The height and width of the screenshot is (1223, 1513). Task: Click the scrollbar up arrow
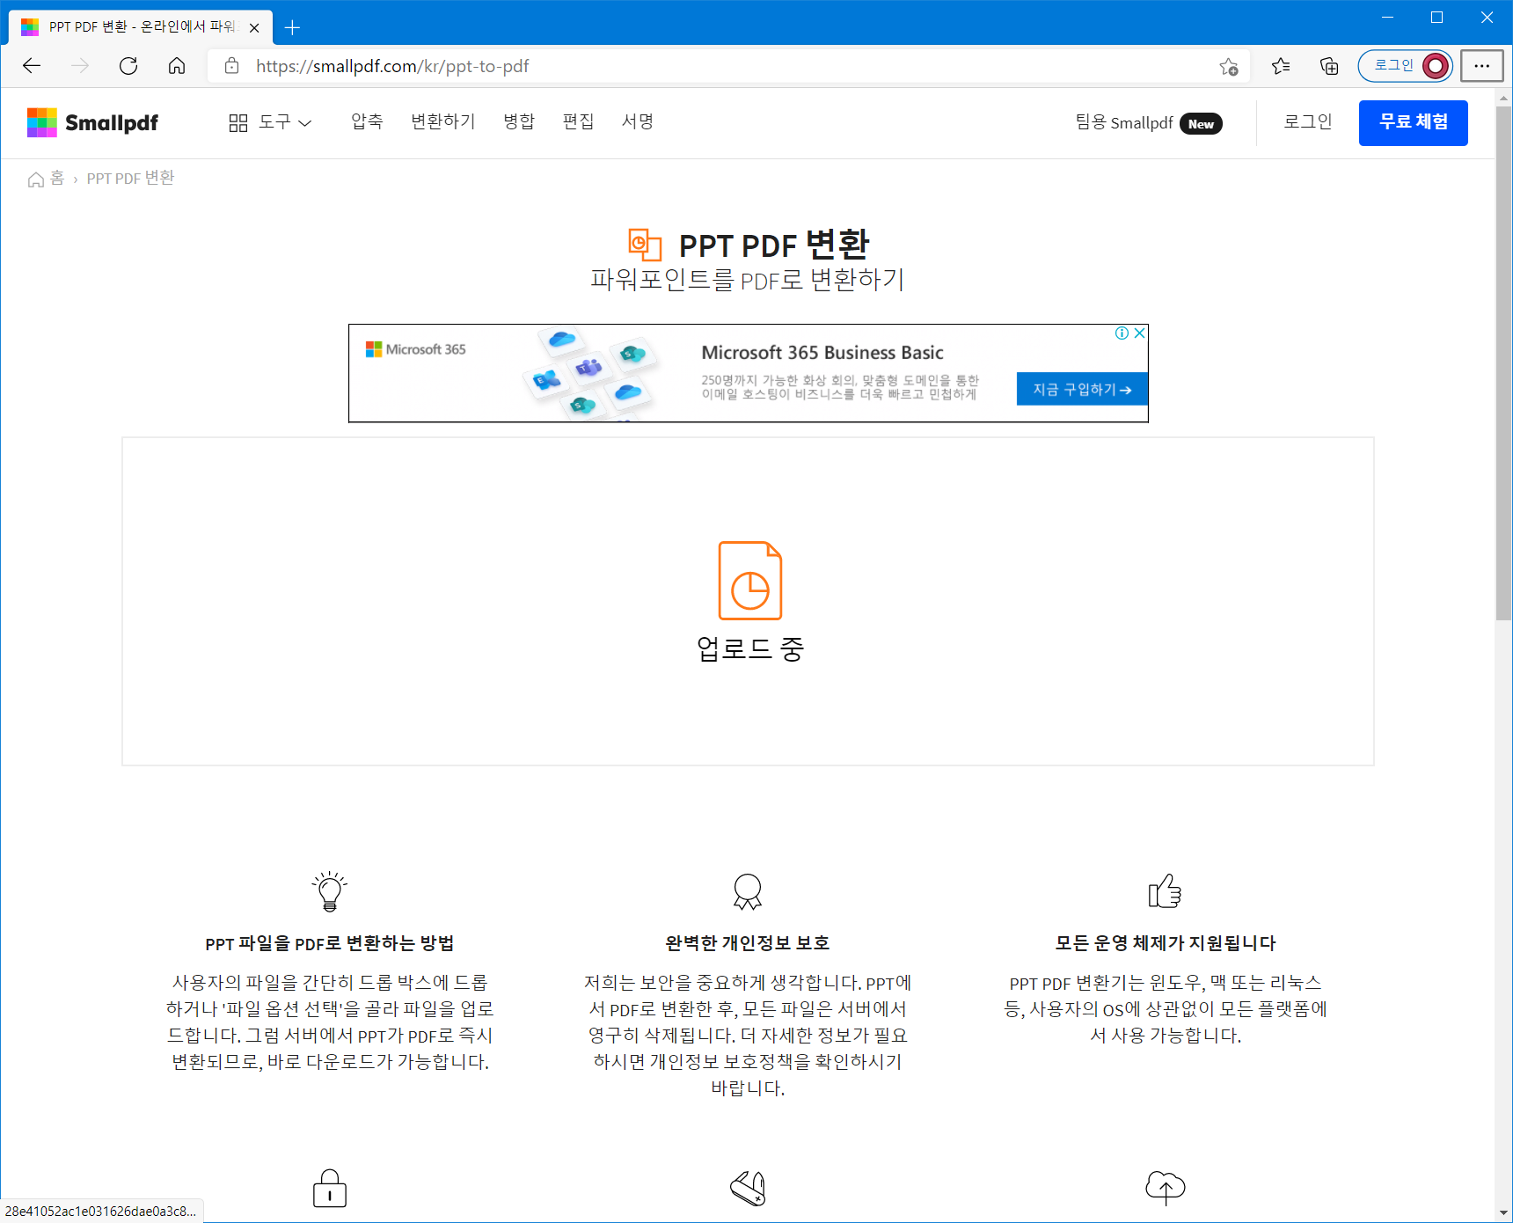1503,98
